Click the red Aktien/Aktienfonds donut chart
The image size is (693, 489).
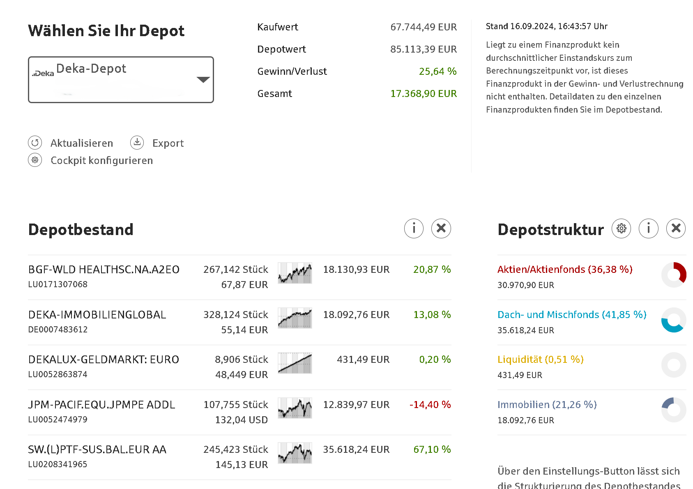pyautogui.click(x=674, y=274)
